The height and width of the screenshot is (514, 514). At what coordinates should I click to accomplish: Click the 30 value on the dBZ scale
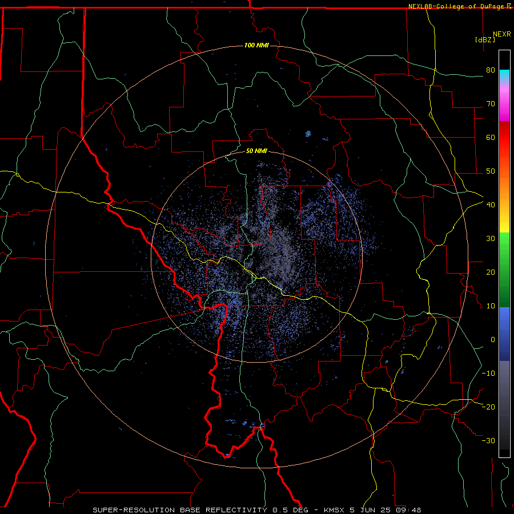[x=491, y=239]
